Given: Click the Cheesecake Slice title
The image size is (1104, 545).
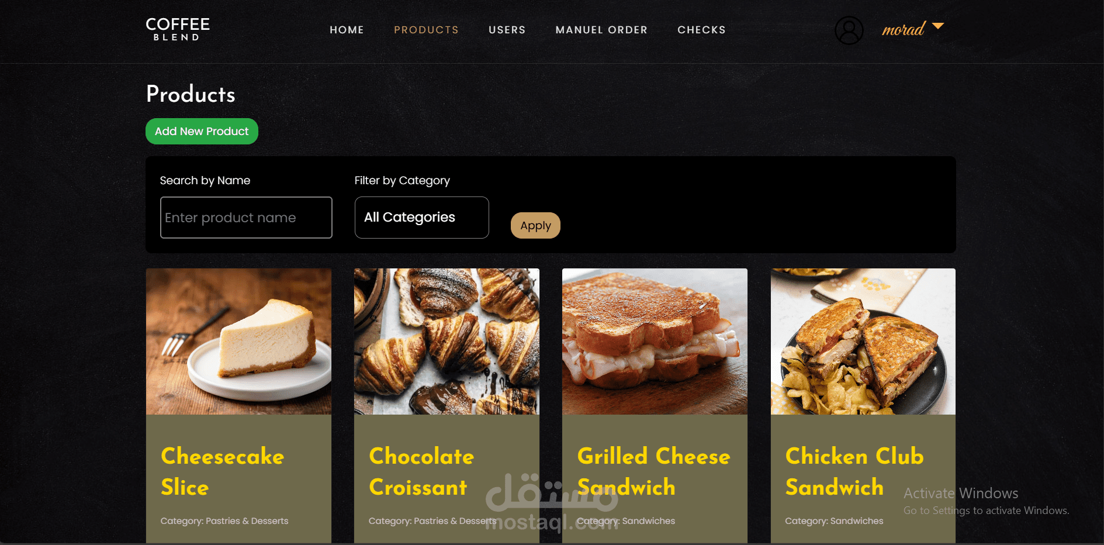Looking at the screenshot, I should pyautogui.click(x=223, y=471).
